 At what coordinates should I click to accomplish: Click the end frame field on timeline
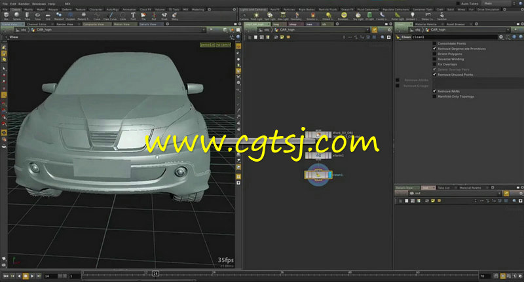[484, 276]
